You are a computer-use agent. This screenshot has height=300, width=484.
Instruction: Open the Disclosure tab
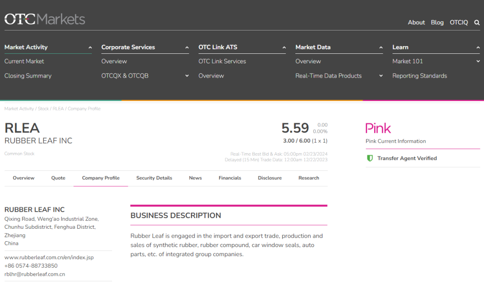(x=270, y=178)
